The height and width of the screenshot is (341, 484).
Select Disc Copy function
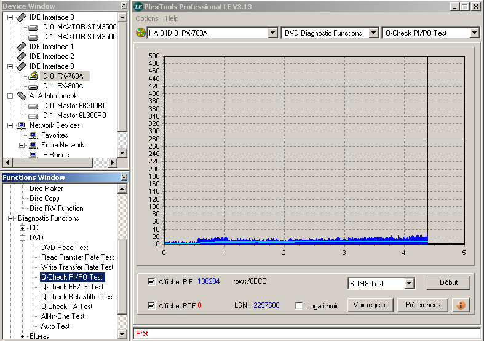pos(44,198)
